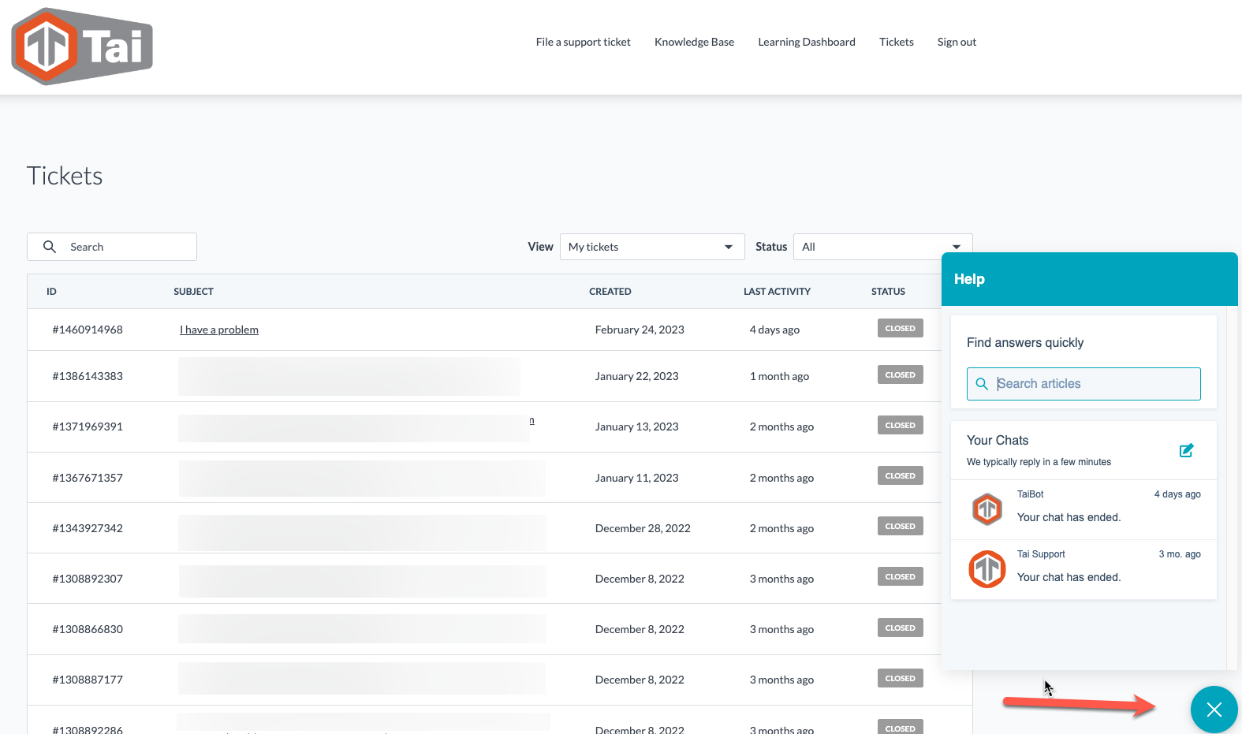This screenshot has width=1242, height=734.
Task: Click the Search articles input field
Action: pos(1092,384)
